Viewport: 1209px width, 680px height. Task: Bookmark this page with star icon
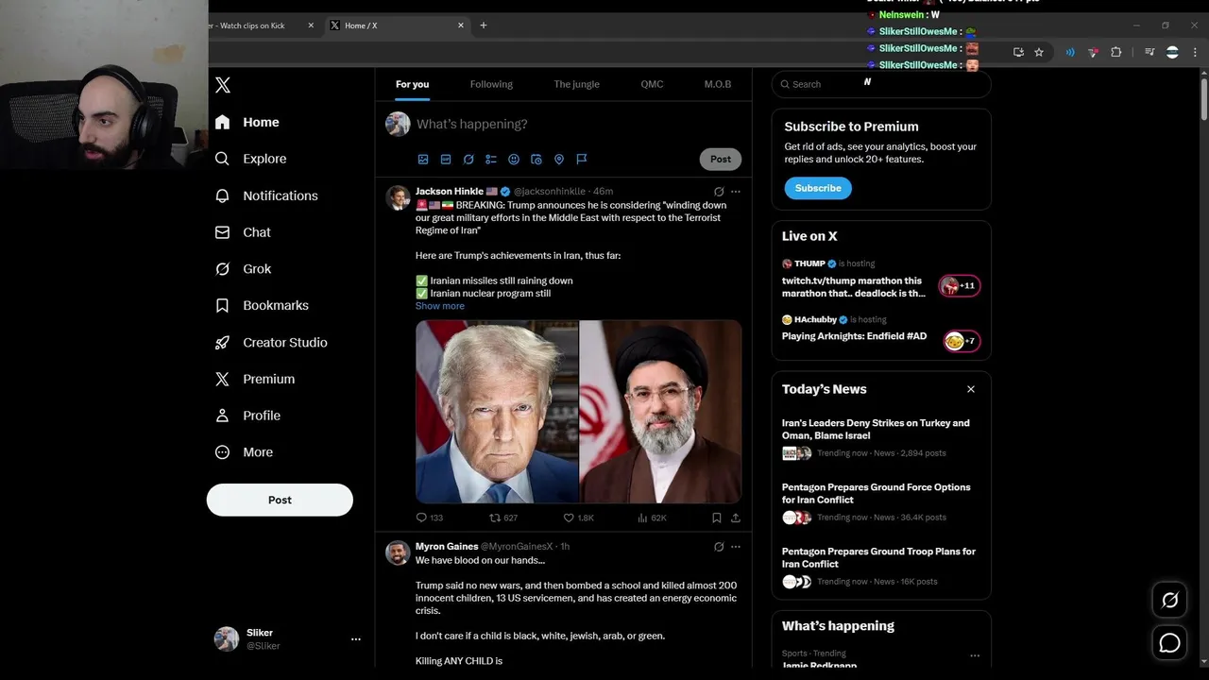point(1039,53)
